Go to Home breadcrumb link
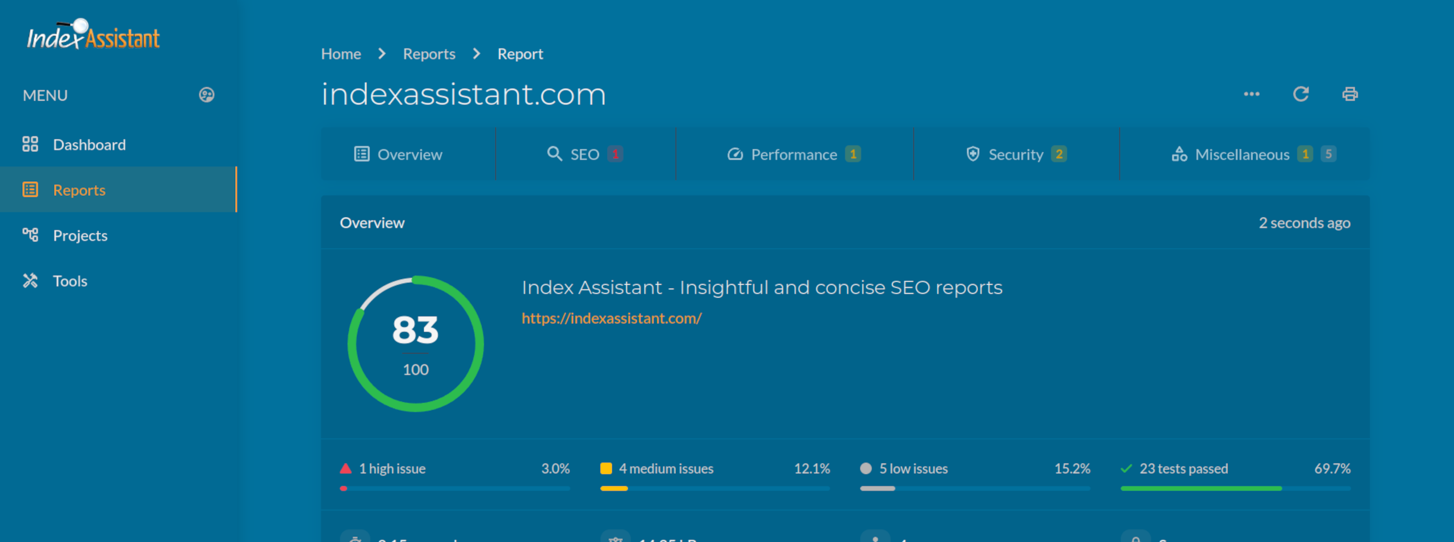 pyautogui.click(x=341, y=54)
